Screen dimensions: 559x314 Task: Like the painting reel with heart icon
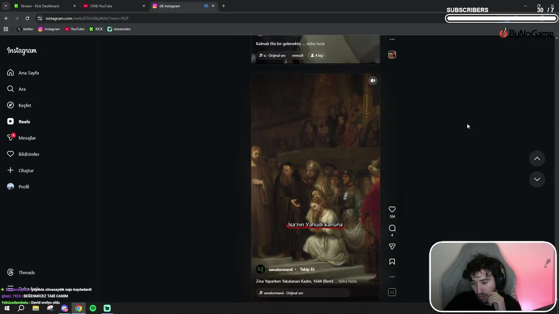[x=392, y=209]
